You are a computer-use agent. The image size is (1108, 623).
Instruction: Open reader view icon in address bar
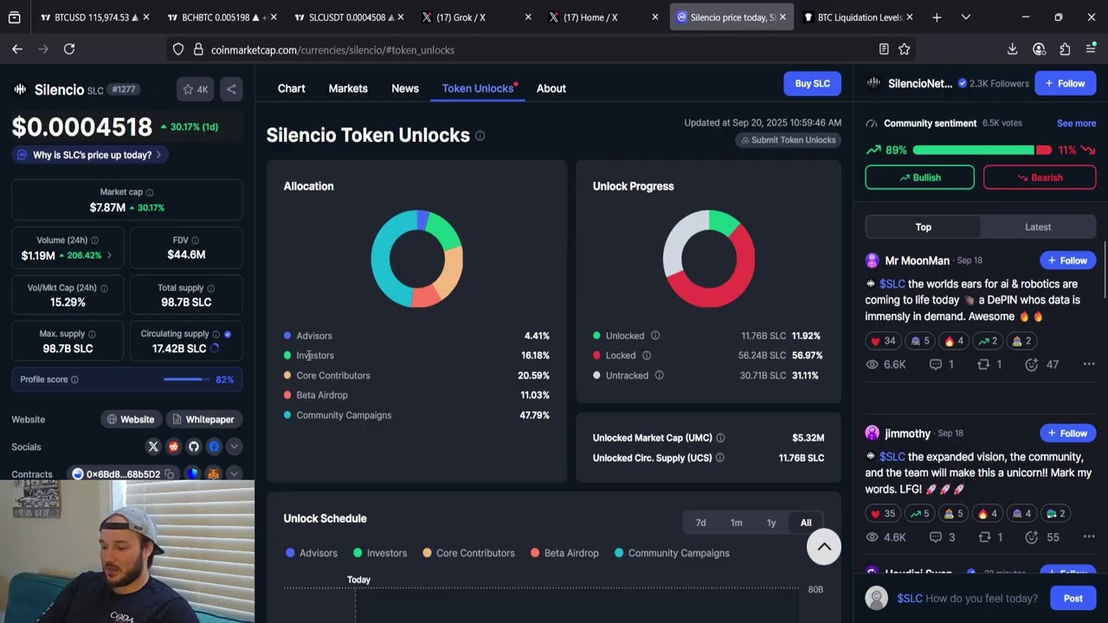pyautogui.click(x=884, y=49)
